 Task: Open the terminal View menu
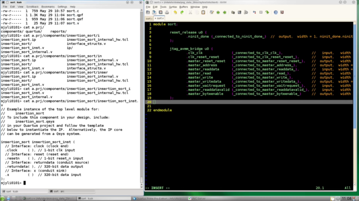(x=21, y=7)
